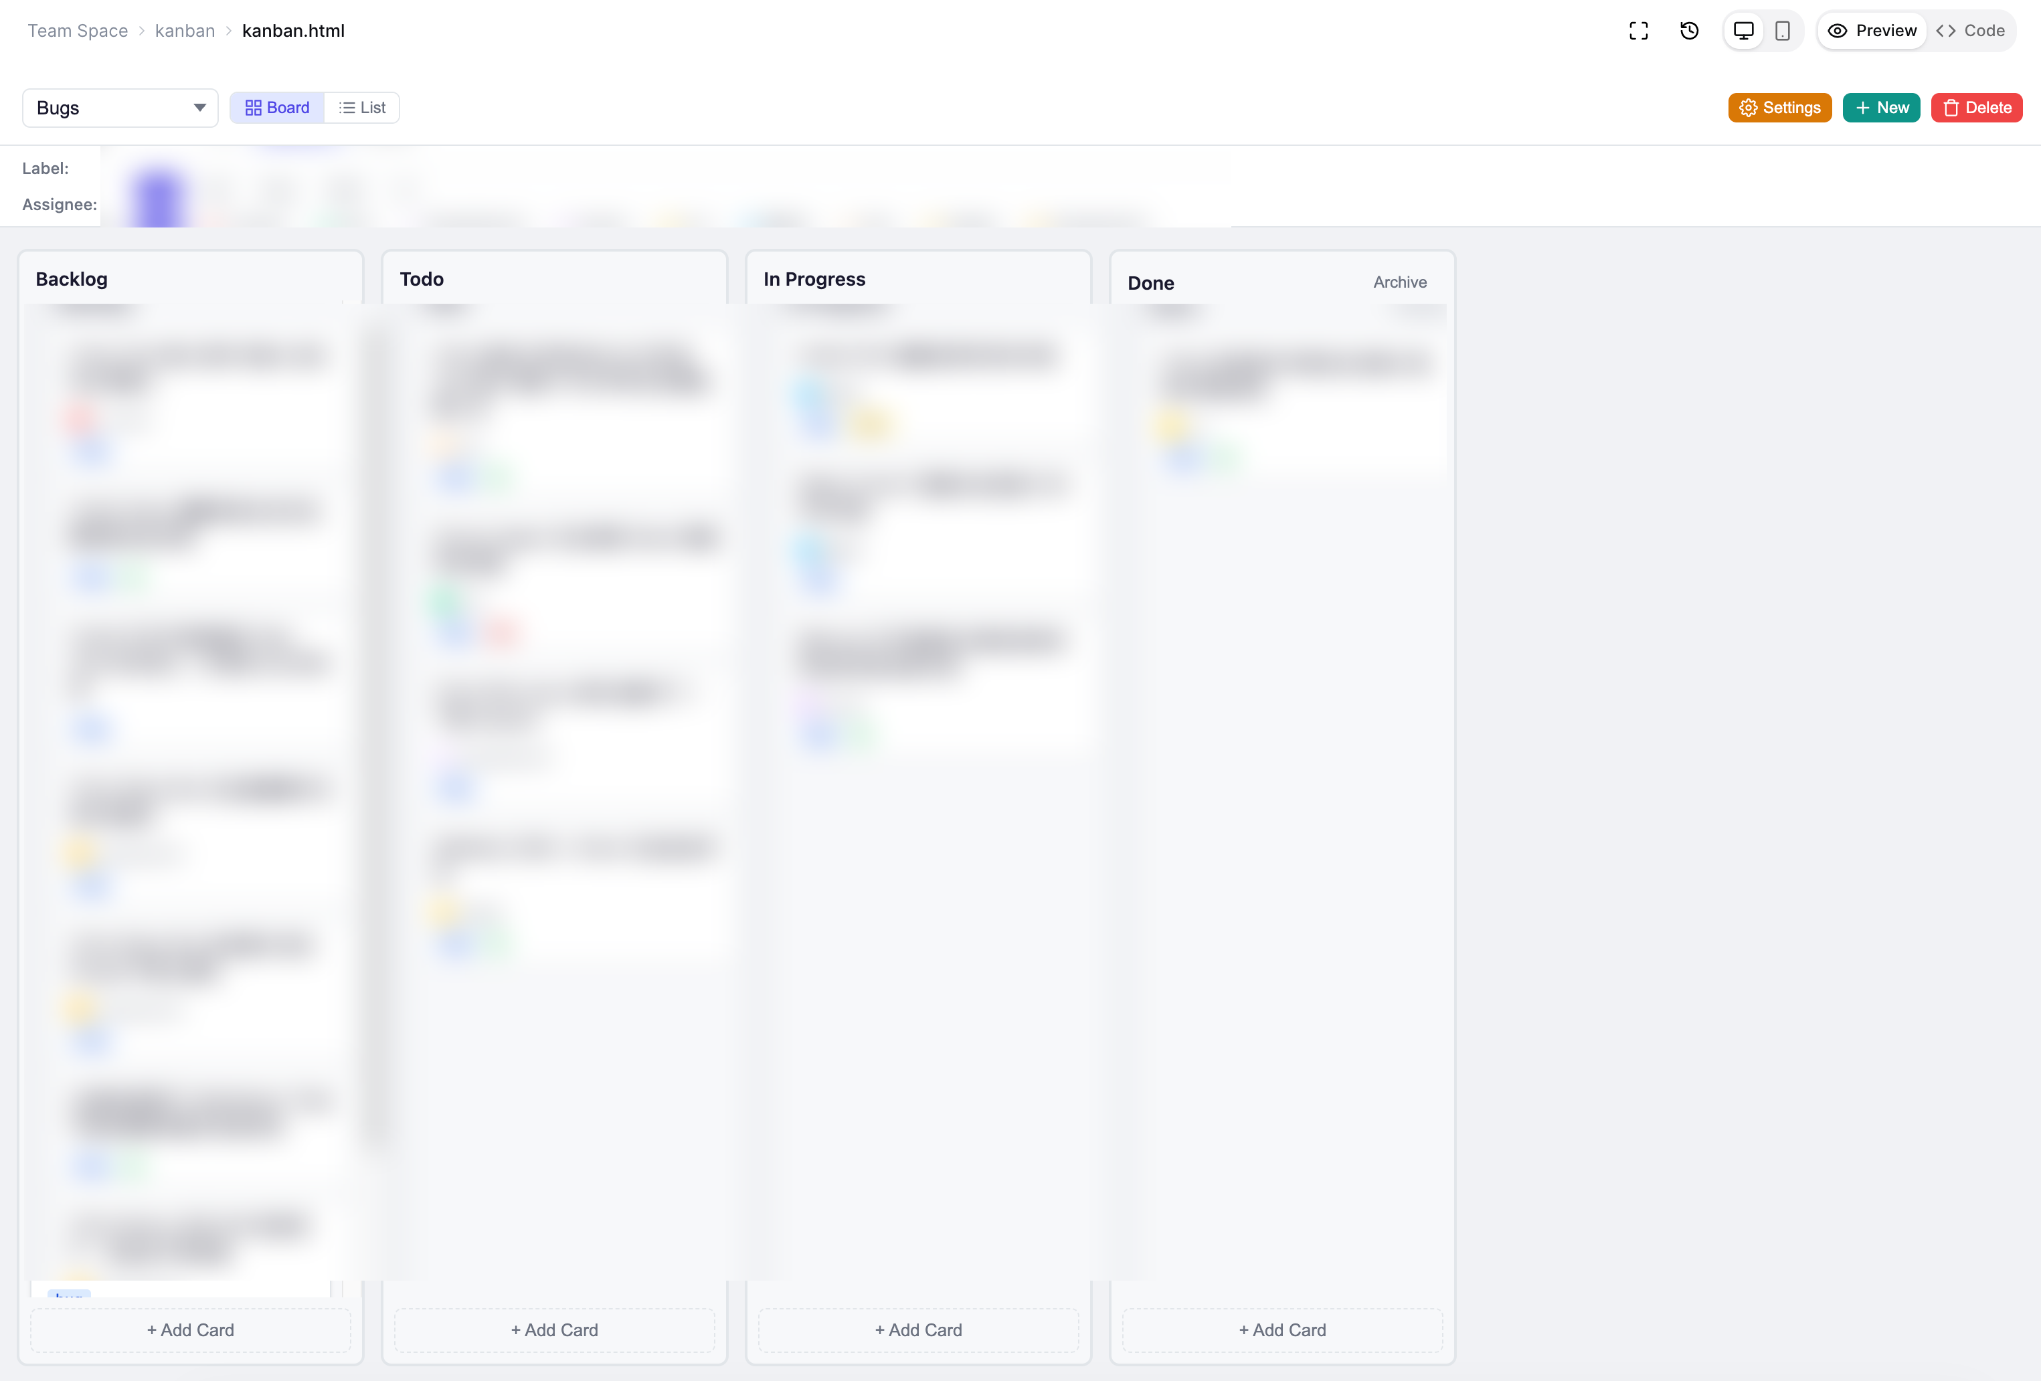Viewport: 2041px width, 1381px height.
Task: Open version history clock icon
Action: [1689, 31]
